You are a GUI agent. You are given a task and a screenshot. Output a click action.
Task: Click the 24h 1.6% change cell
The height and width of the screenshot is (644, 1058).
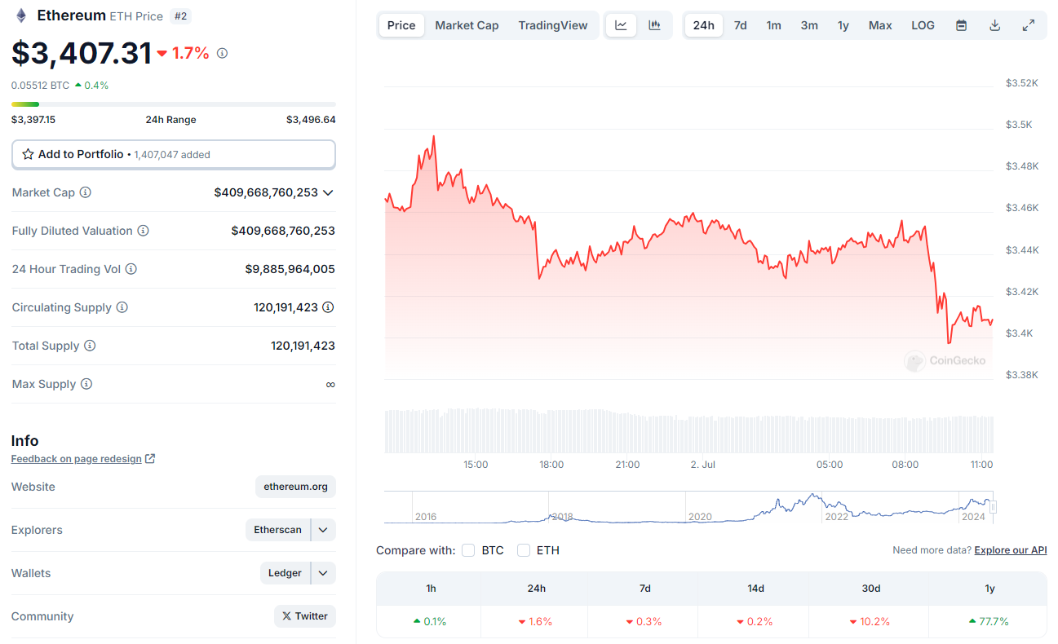pyautogui.click(x=535, y=621)
